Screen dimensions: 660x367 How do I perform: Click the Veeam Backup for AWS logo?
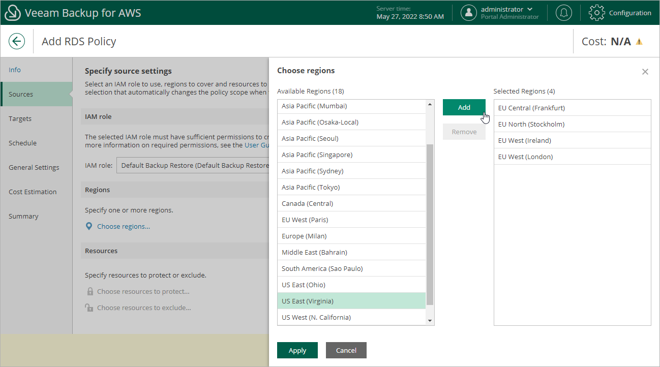pos(12,12)
